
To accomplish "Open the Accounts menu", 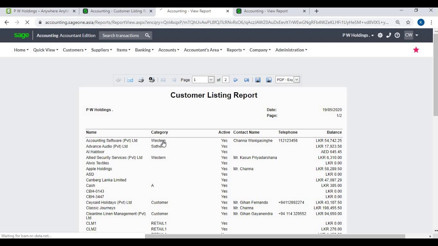I will point(169,50).
